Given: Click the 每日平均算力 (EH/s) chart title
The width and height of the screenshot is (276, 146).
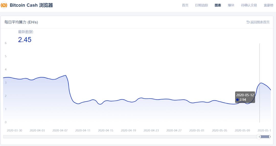Looking at the screenshot, I should [21, 22].
